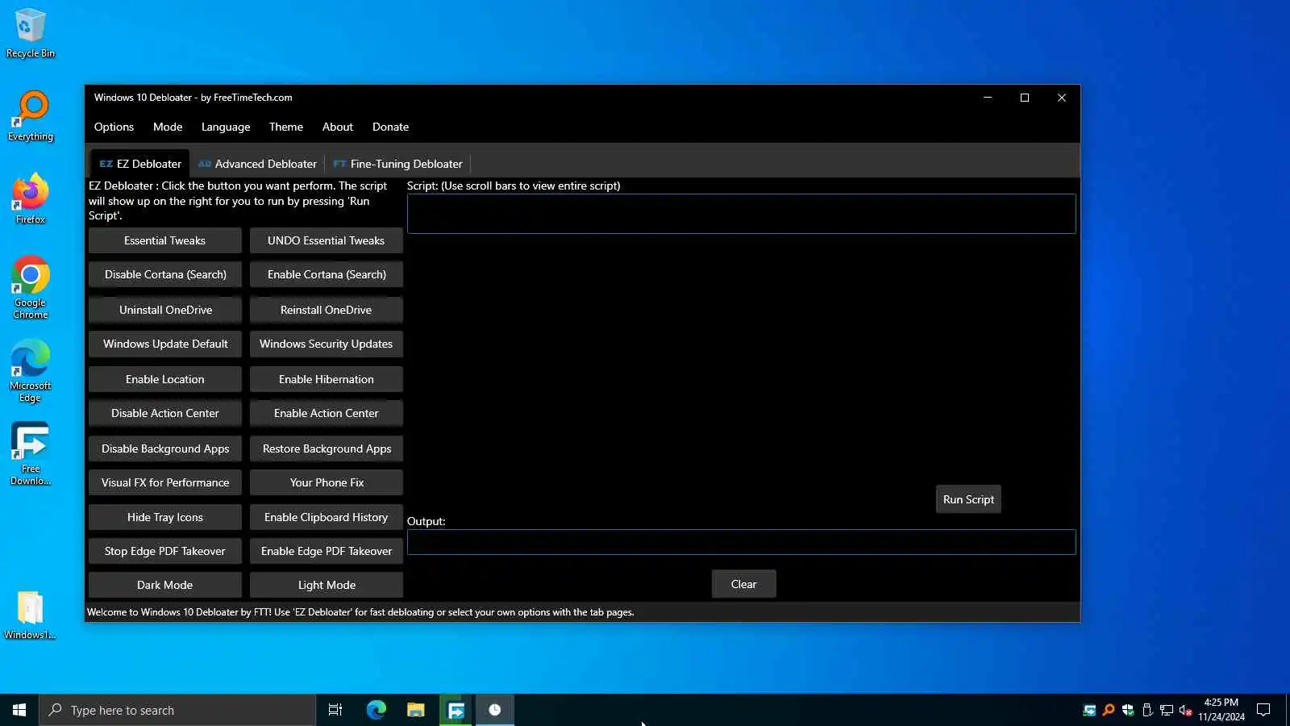This screenshot has width=1290, height=726.
Task: Launch Microsoft Edge from the taskbar
Action: pos(376,710)
